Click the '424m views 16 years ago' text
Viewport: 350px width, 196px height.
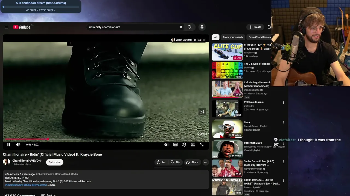pyautogui.click(x=20, y=174)
